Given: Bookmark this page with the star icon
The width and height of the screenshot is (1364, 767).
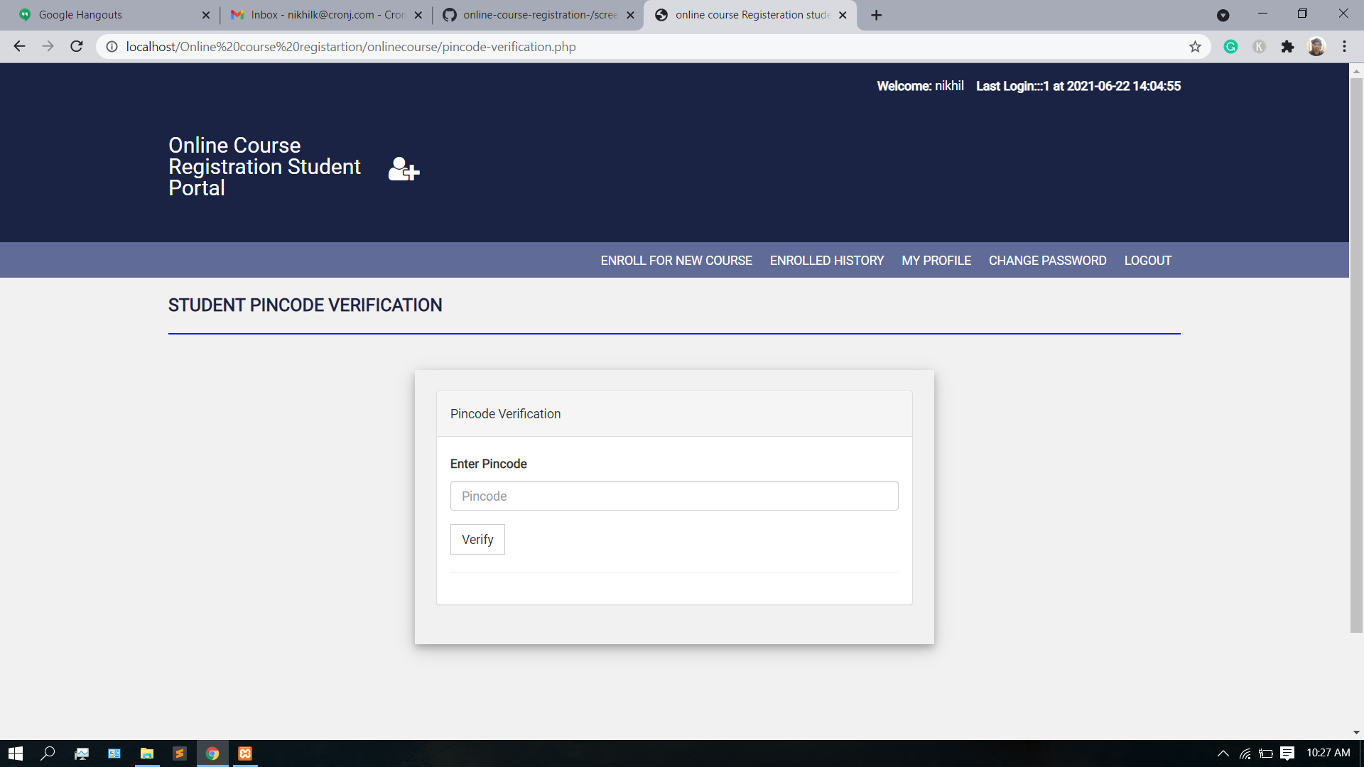Looking at the screenshot, I should pos(1195,47).
